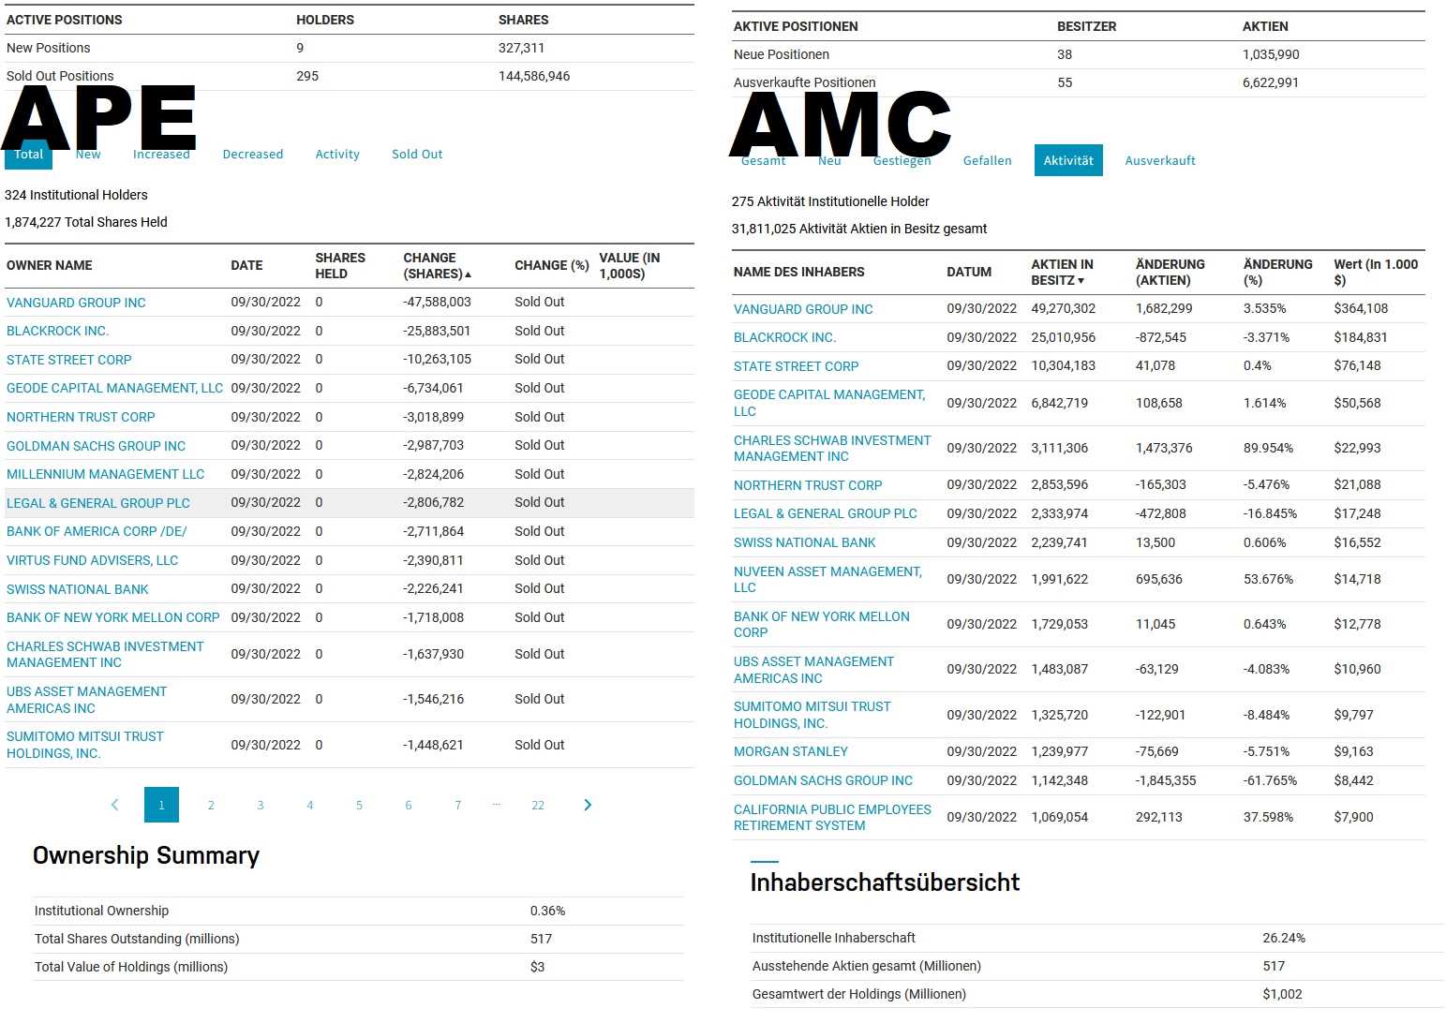Open NUVEEN ASSET MANAGEMENT, LLC link

click(827, 579)
